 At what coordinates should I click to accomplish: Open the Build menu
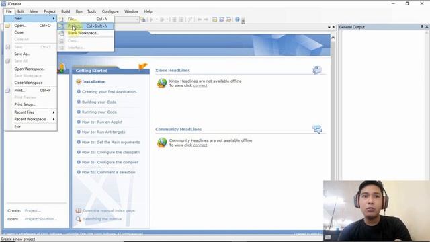click(65, 11)
